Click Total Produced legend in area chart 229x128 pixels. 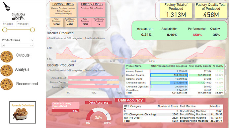click(64, 38)
